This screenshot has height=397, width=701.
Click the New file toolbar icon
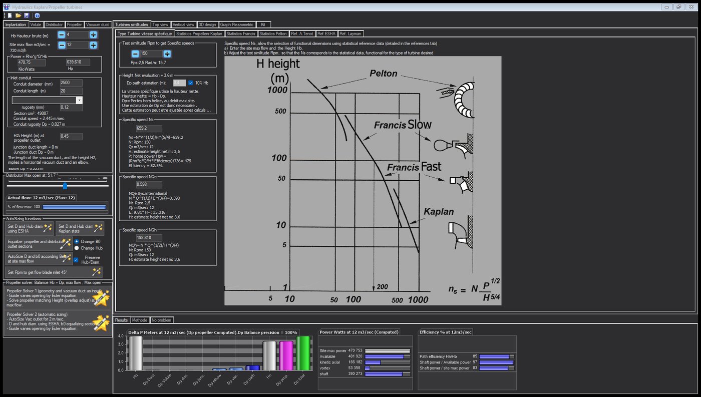[10, 16]
